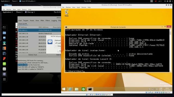Screen dimensions: 174x97
Task: Click the MAC Address column header
Action: click(43, 27)
